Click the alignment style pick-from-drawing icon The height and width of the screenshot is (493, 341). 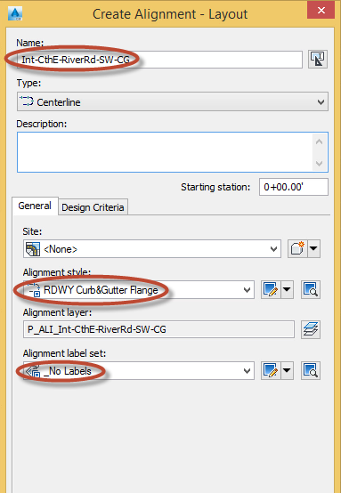click(x=311, y=289)
